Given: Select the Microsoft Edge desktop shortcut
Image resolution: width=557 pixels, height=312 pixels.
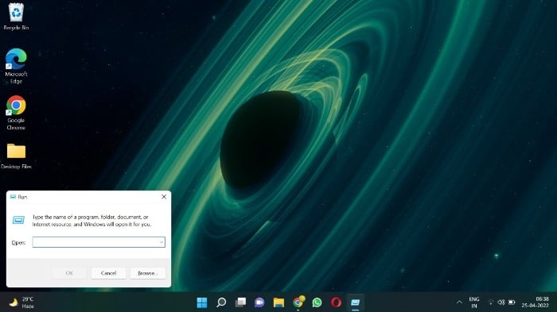Looking at the screenshot, I should [16, 66].
